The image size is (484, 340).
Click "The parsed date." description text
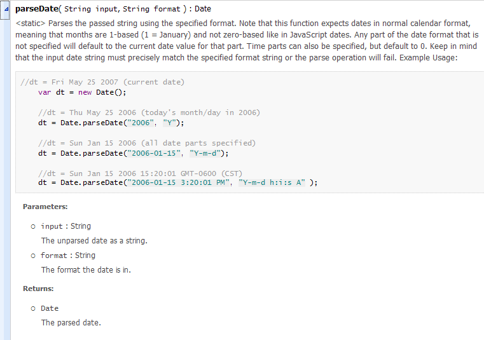(x=71, y=322)
